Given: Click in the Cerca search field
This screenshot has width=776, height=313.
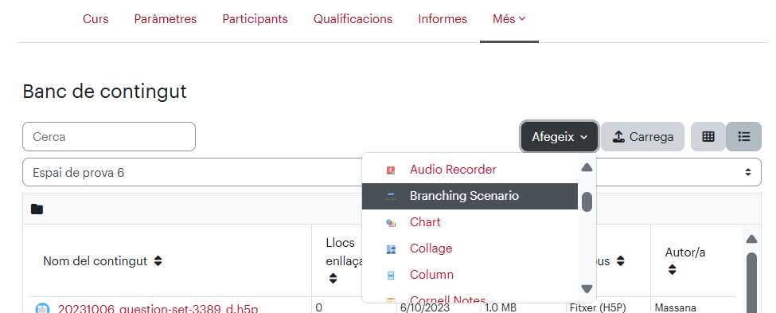Looking at the screenshot, I should coord(109,137).
